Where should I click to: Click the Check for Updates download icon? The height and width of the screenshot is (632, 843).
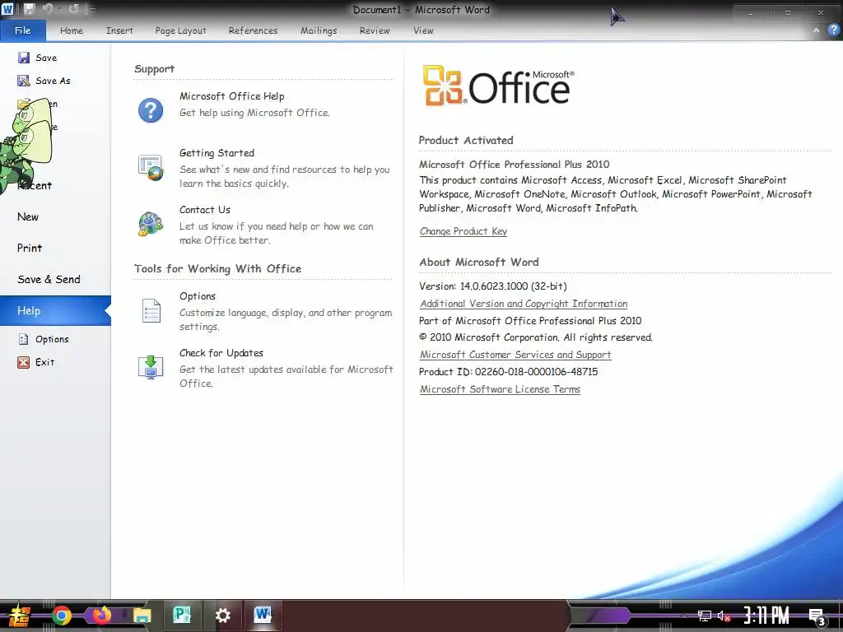tap(151, 368)
